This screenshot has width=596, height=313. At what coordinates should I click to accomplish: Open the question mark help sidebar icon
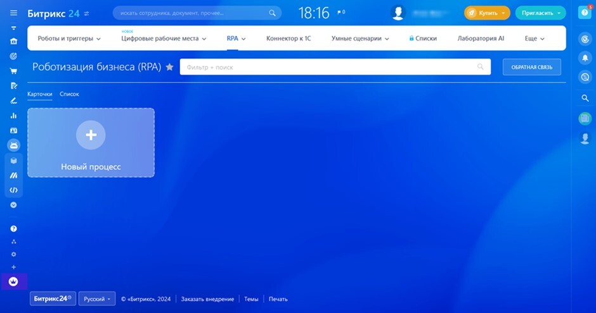13,228
